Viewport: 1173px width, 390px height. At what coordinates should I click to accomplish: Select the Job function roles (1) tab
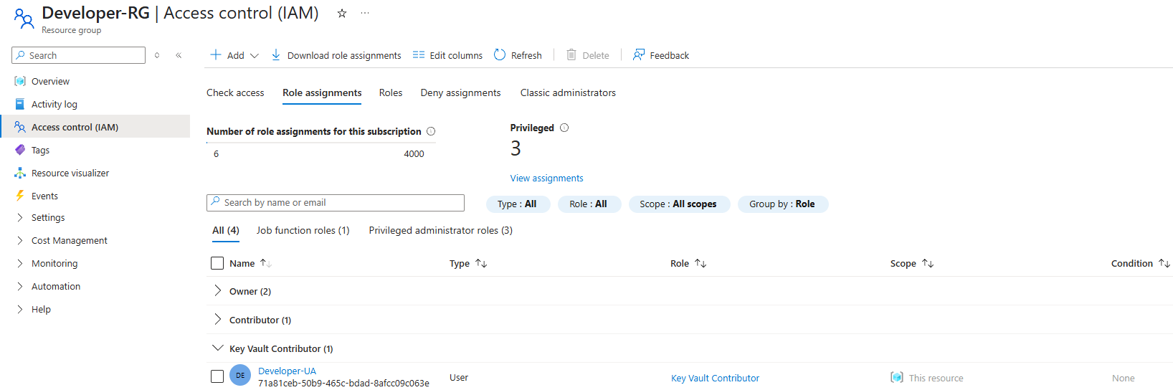(303, 230)
